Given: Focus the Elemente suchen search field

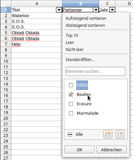Looking at the screenshot, I should tap(95, 71).
